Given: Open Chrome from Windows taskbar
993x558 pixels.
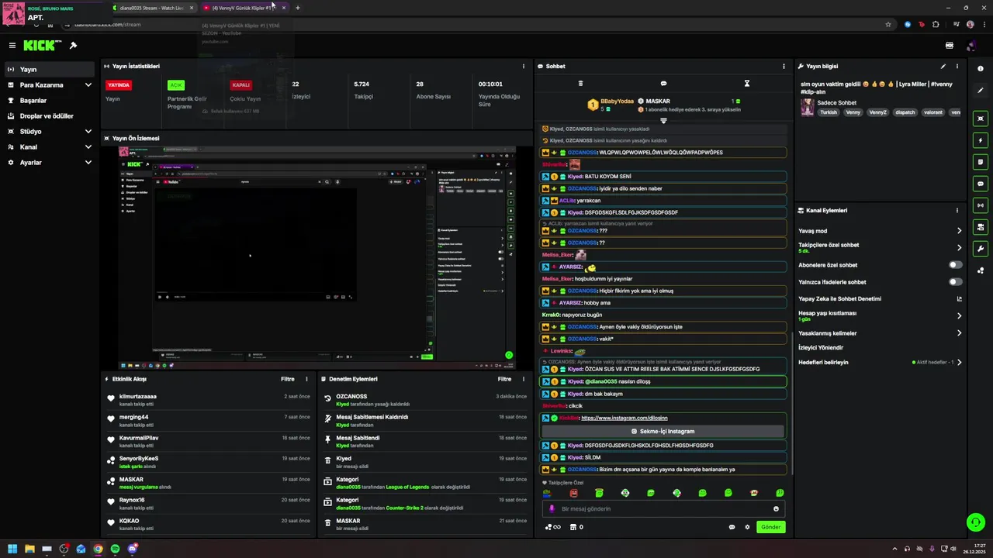Looking at the screenshot, I should (99, 549).
